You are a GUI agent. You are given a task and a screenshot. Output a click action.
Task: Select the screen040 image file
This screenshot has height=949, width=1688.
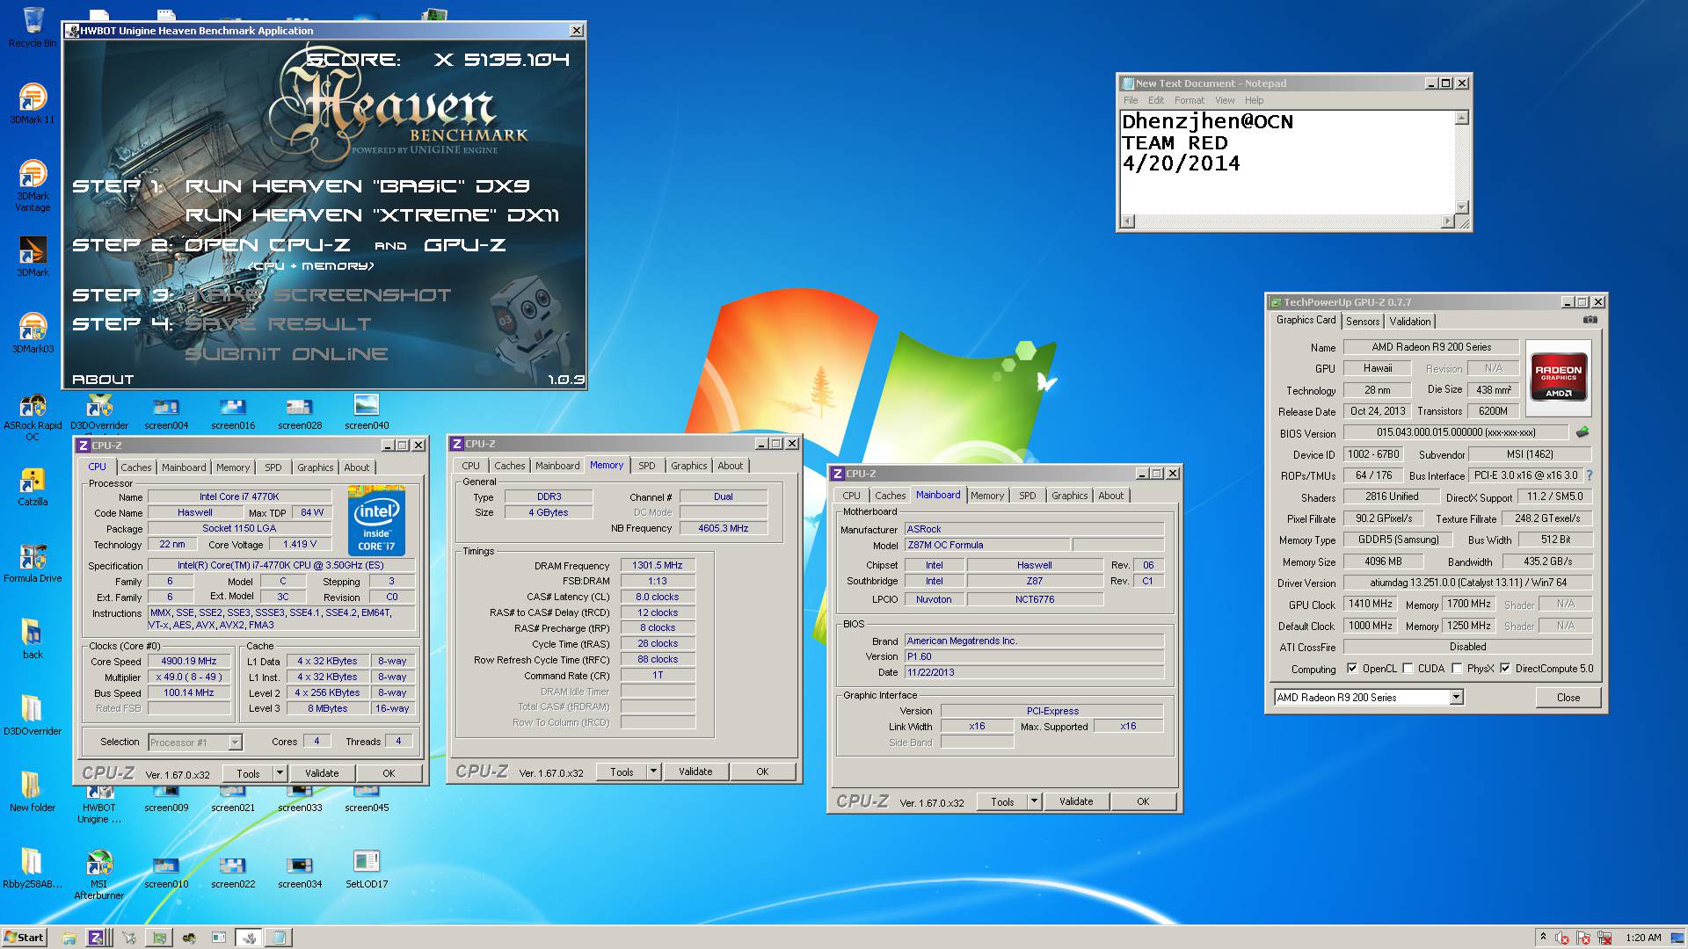[367, 410]
